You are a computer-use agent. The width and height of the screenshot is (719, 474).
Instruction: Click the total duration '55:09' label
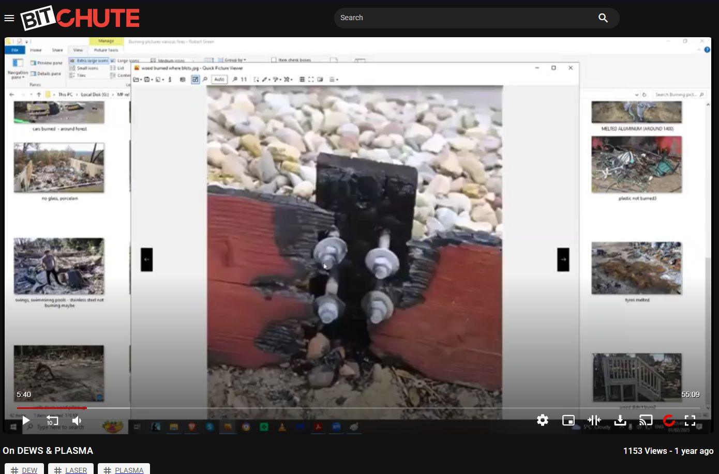click(691, 394)
